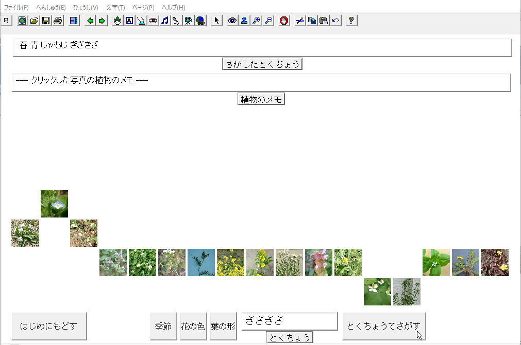Click the 花の色 button

pos(193,326)
